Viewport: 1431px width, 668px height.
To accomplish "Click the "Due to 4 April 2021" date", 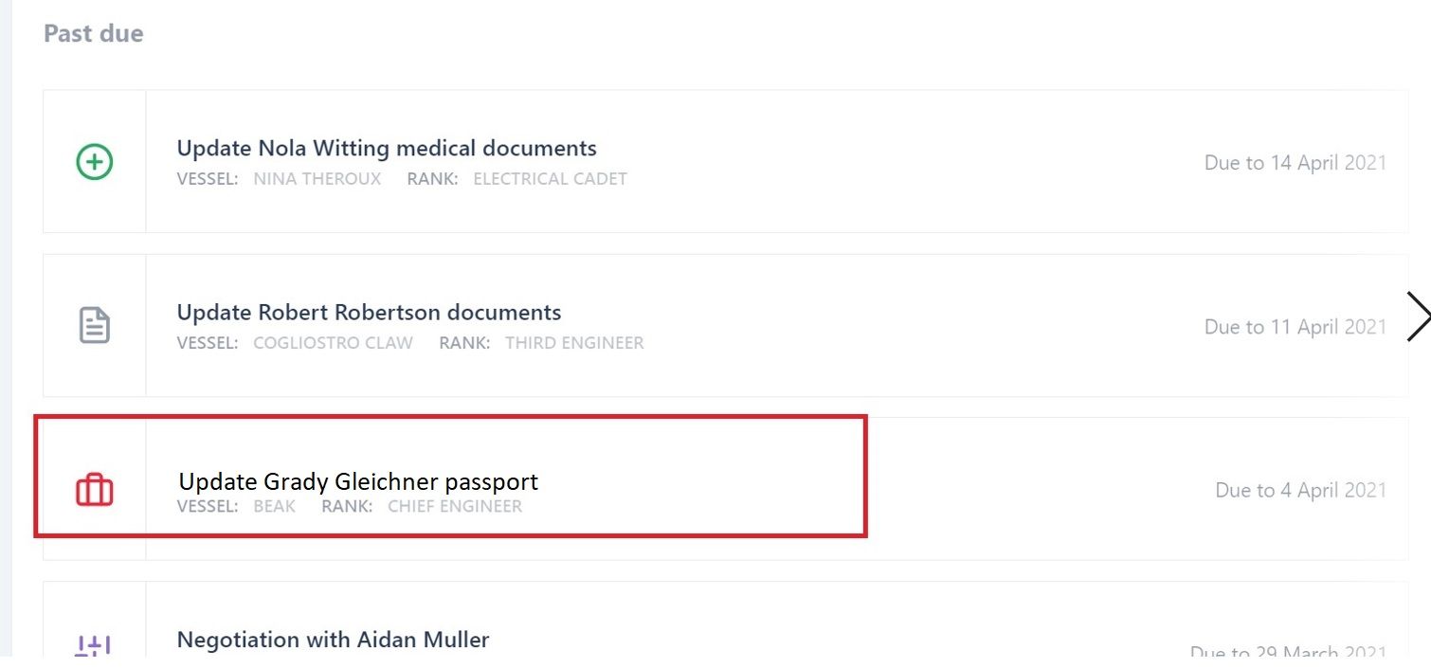I will pos(1300,491).
